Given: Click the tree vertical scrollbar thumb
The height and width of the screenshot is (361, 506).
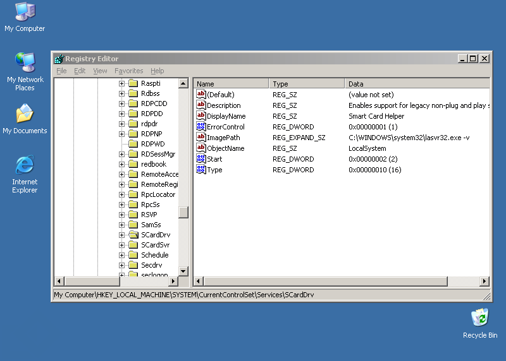Looking at the screenshot, I should pos(183,212).
